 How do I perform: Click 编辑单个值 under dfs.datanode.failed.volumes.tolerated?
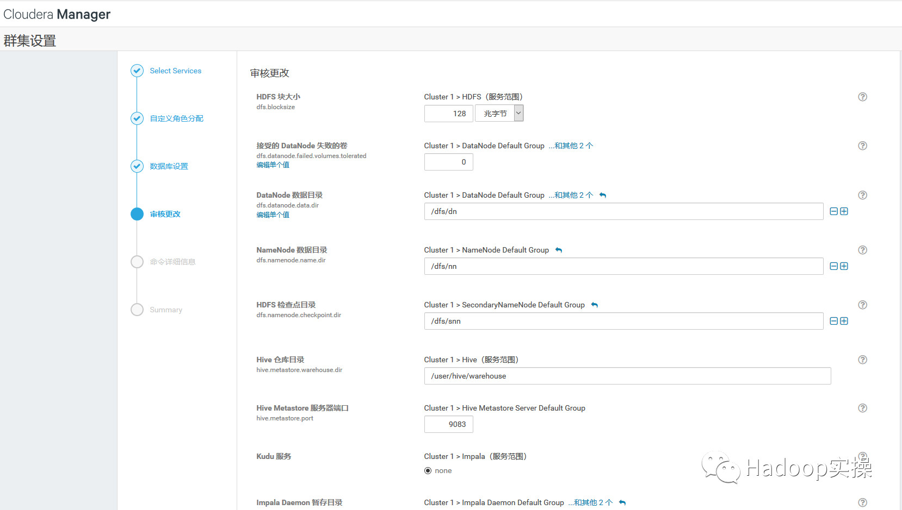tap(273, 165)
